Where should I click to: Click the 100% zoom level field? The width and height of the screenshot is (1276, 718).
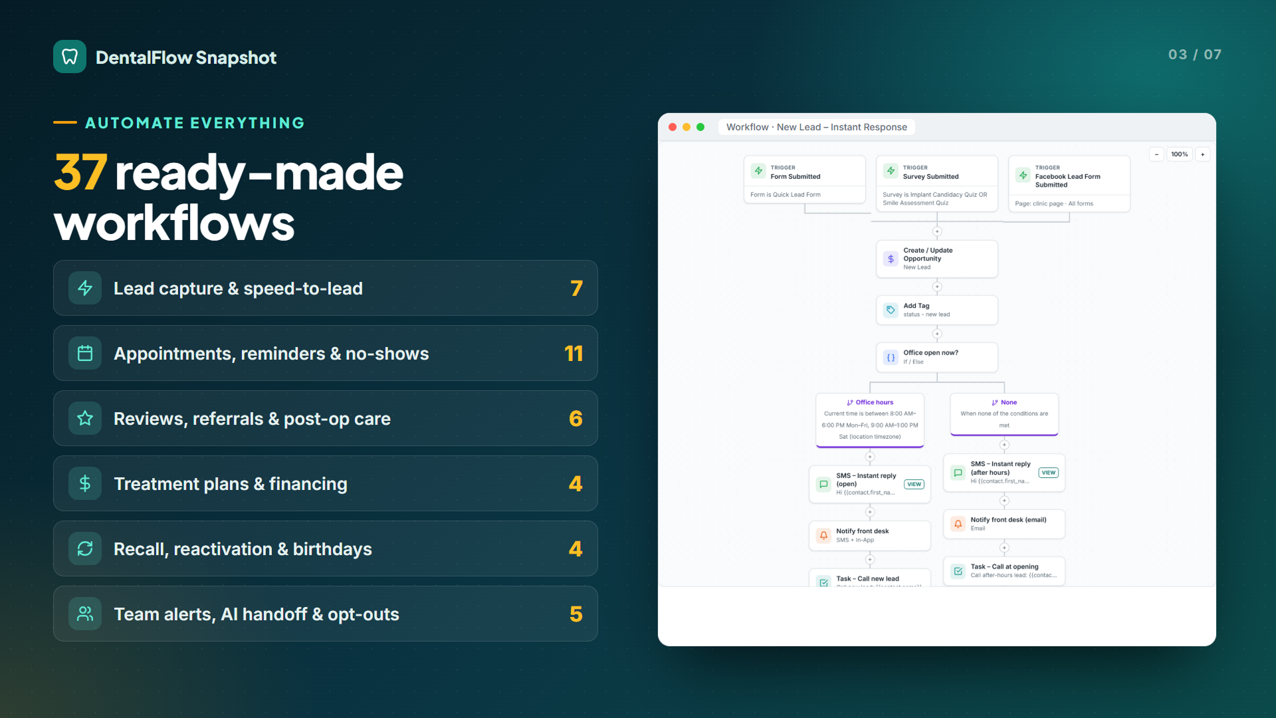pos(1180,154)
